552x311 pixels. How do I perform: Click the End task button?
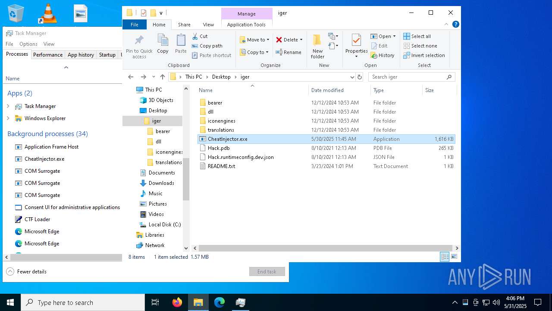[x=267, y=272]
